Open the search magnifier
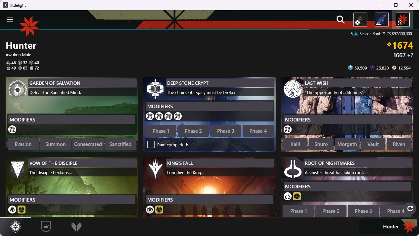Viewport: 419px width, 236px height. pos(341,20)
